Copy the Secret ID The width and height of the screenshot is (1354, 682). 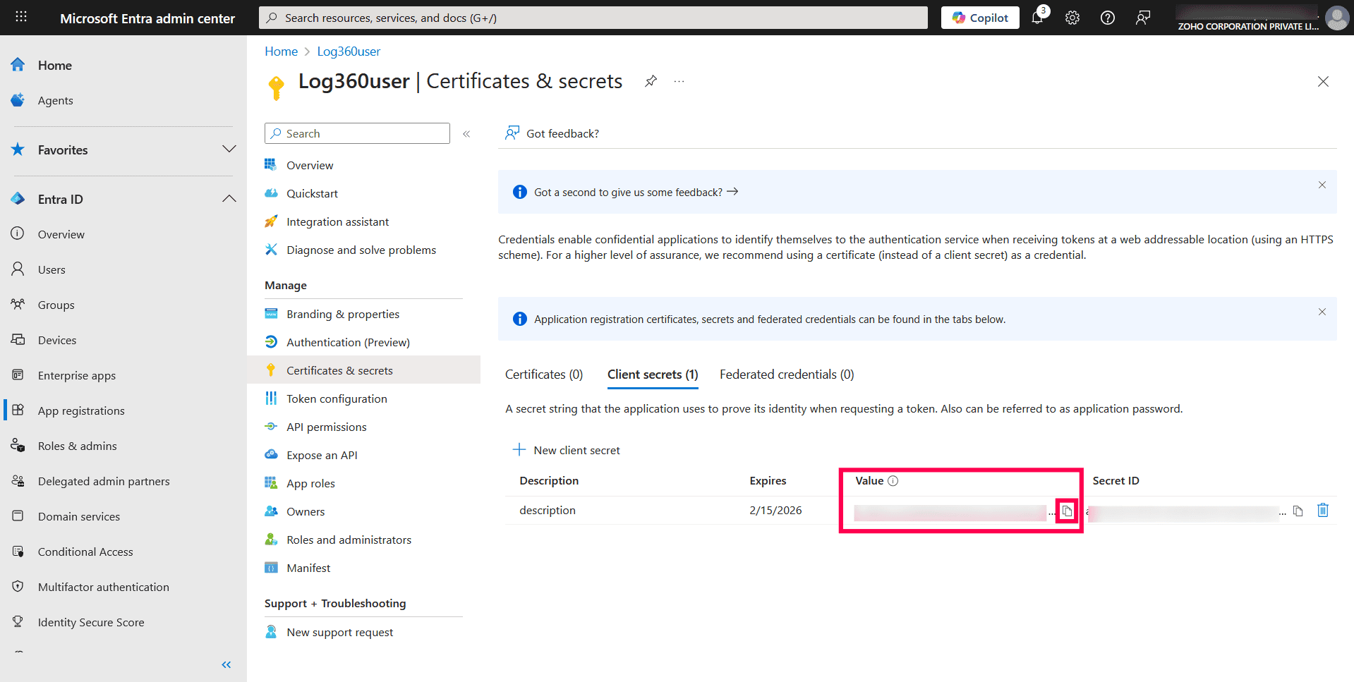(x=1298, y=510)
